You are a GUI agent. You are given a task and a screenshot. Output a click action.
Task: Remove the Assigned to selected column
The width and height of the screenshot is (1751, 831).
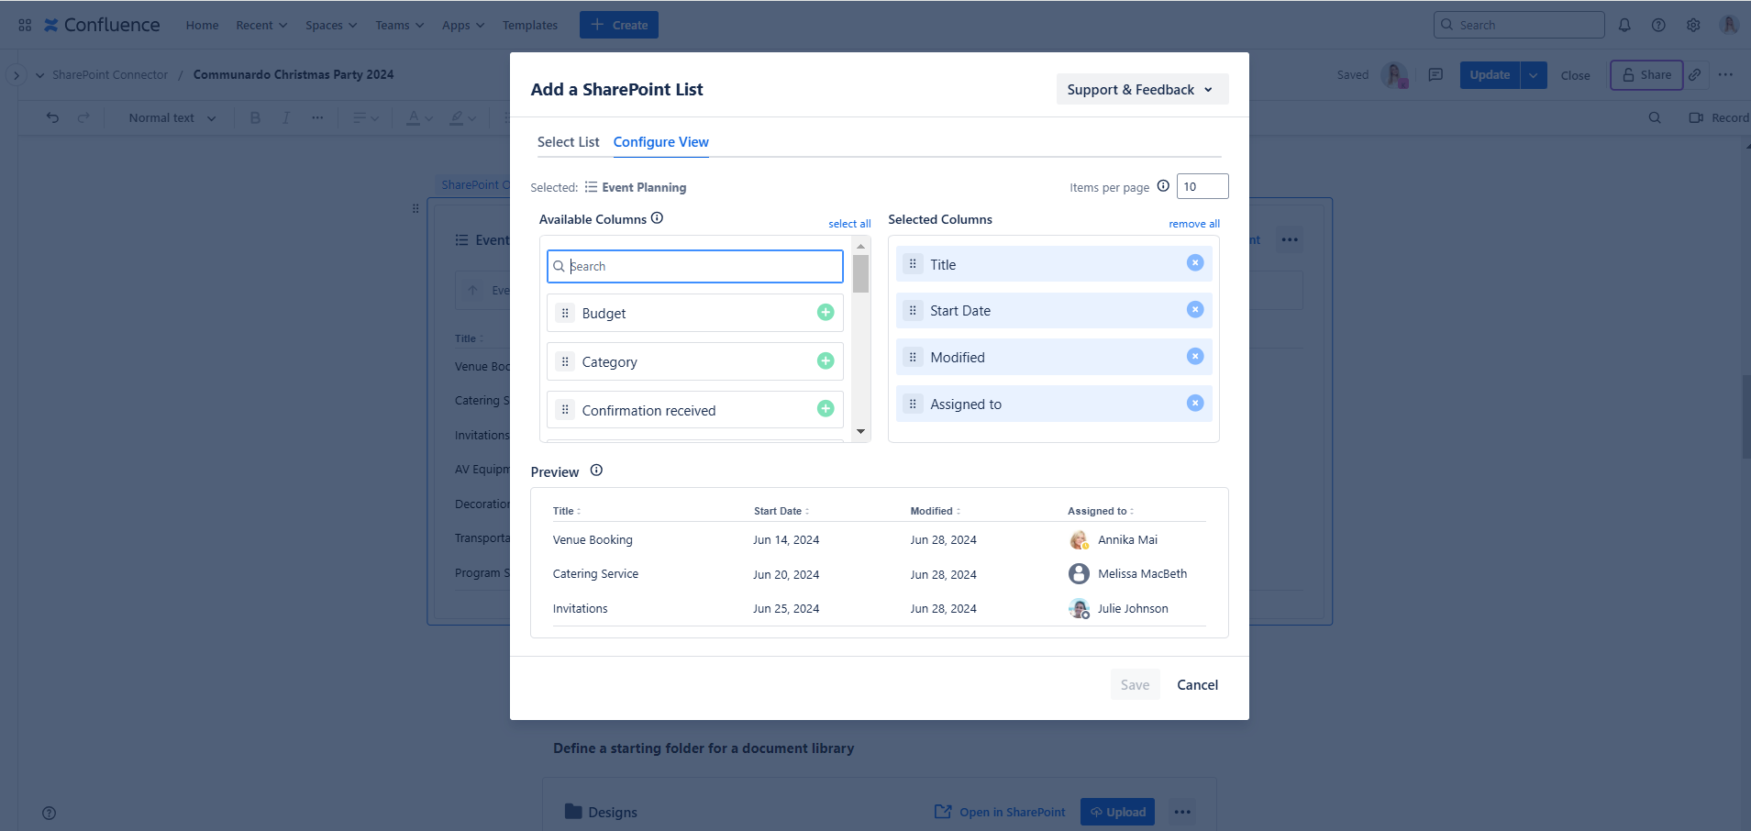pos(1194,404)
